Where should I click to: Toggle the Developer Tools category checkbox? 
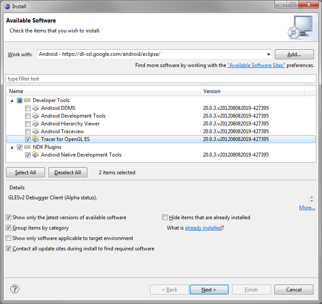[x=19, y=100]
